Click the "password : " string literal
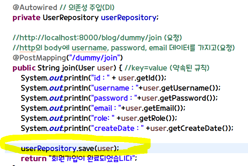This screenshot has height=166, width=248. coord(114,98)
